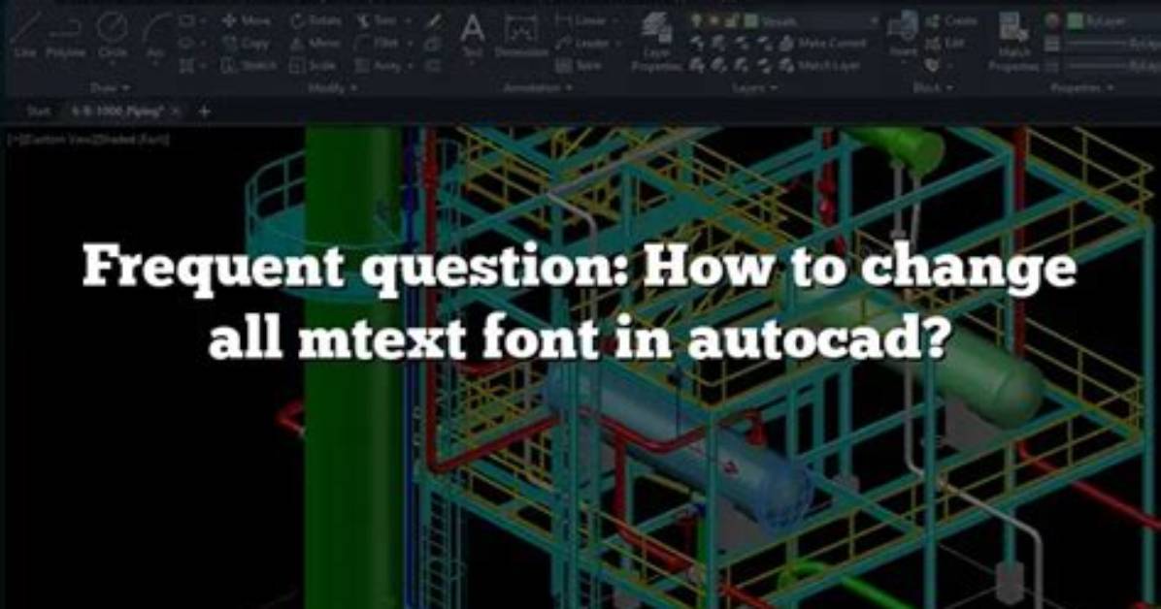
Task: Add a new drawing tab with plus
Action: (x=205, y=112)
